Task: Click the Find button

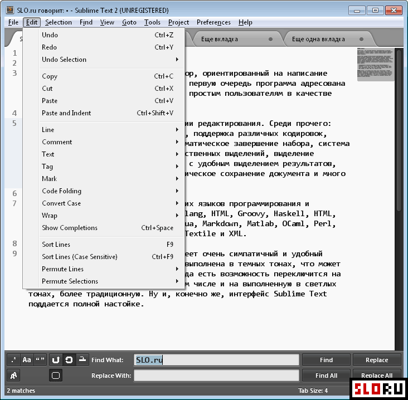Action: (x=326, y=360)
